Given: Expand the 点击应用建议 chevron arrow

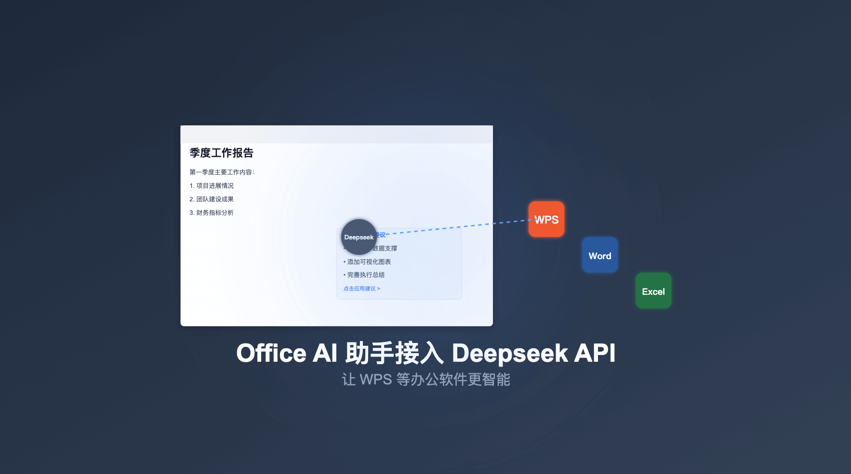Looking at the screenshot, I should click(380, 288).
